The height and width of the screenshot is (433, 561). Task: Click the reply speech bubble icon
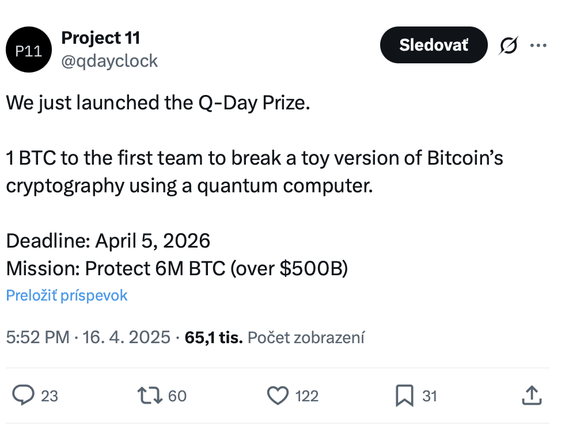click(23, 395)
